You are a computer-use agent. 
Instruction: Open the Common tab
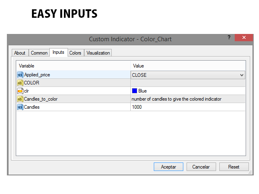click(x=39, y=53)
